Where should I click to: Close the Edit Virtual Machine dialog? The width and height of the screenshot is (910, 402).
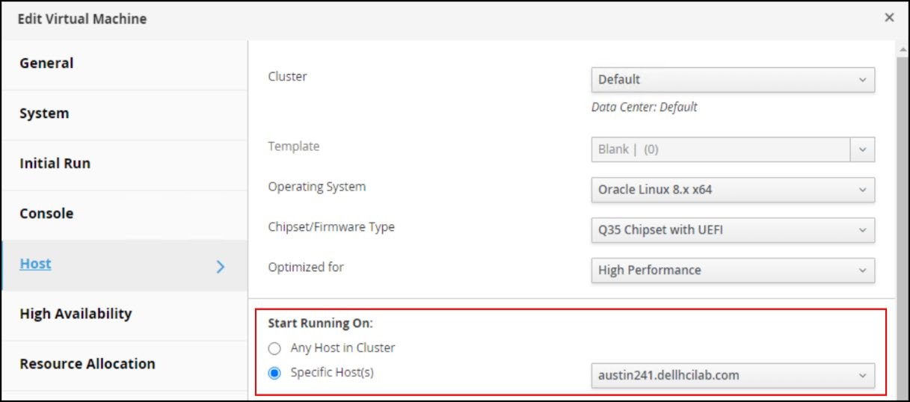click(x=889, y=17)
